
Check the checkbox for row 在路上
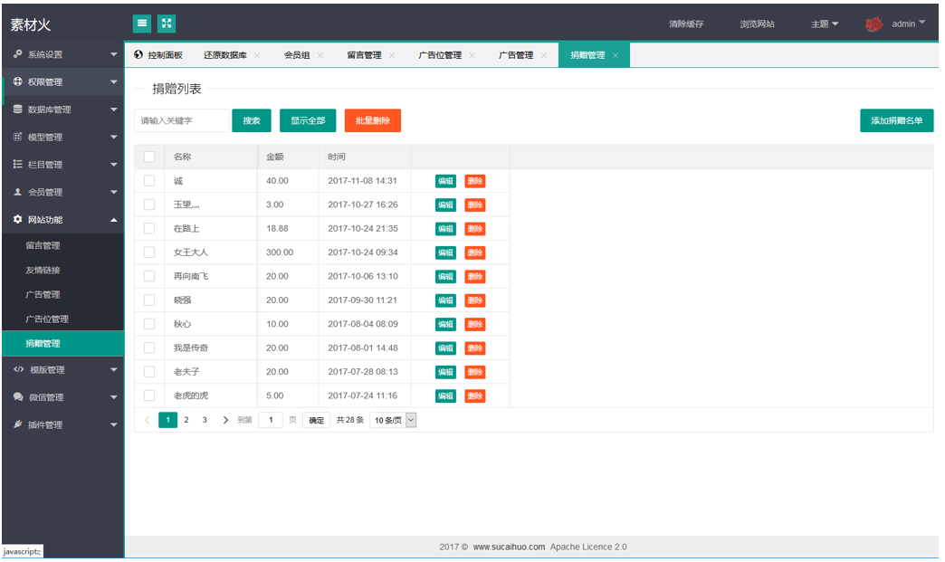tap(149, 228)
